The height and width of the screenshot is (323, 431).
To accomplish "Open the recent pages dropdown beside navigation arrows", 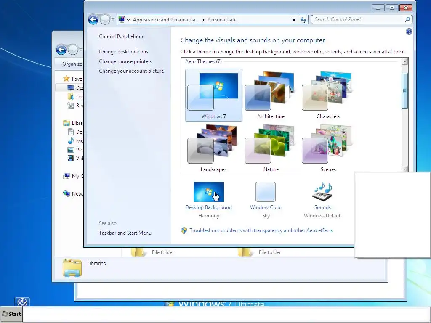I will click(113, 19).
